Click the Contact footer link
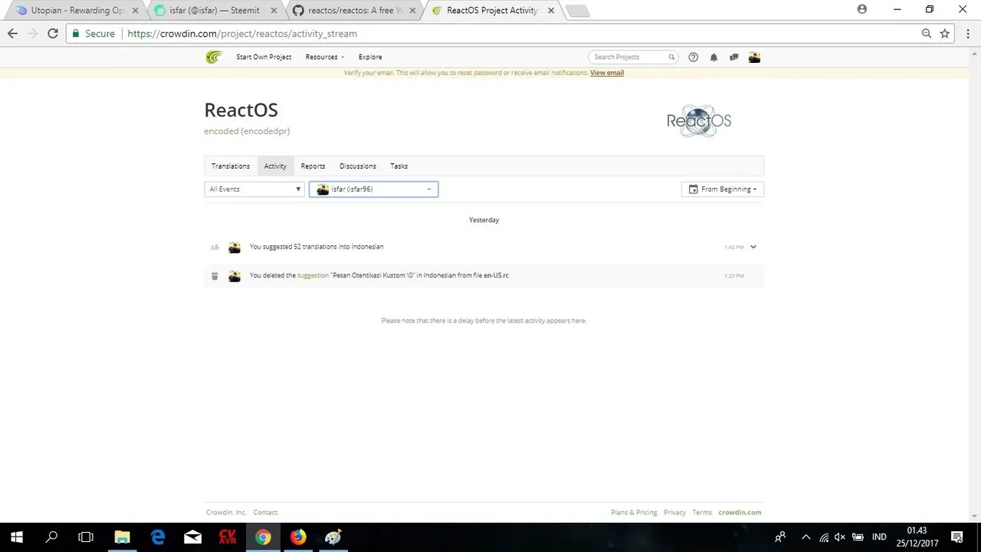This screenshot has width=981, height=552. click(x=265, y=512)
